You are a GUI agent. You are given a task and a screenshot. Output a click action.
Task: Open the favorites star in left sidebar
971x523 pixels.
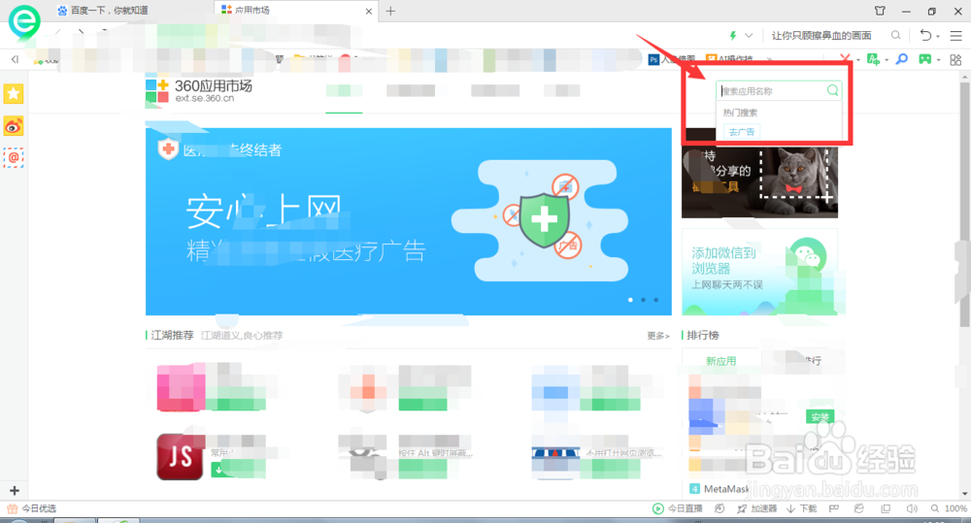pyautogui.click(x=13, y=93)
